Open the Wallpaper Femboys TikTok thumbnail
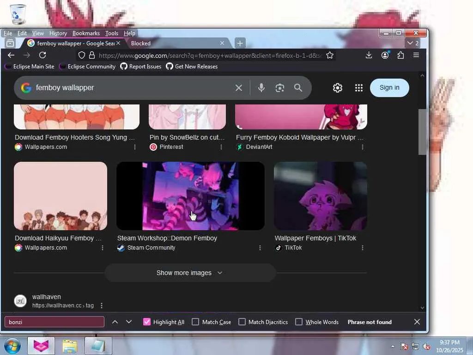 pos(321,196)
